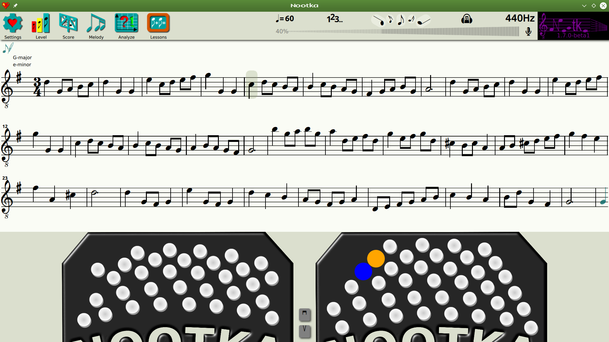This screenshot has width=609, height=342.
Task: Click the blue highlighted bandoneon button
Action: click(x=363, y=271)
